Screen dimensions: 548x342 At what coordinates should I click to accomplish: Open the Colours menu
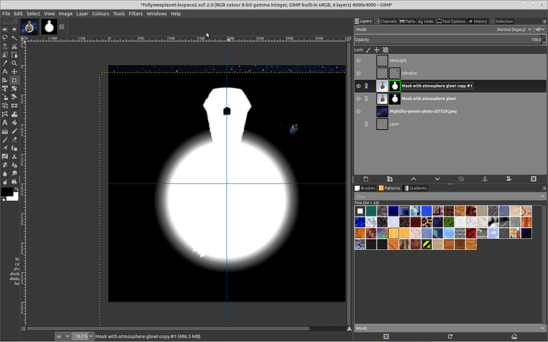point(101,13)
